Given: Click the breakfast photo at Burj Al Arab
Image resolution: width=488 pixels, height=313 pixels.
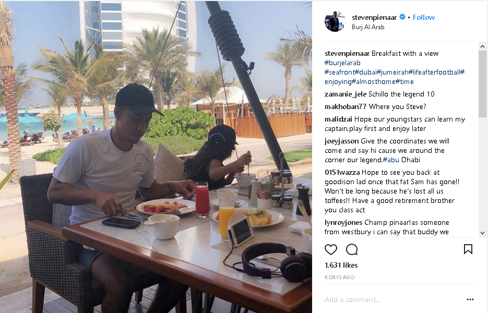Looking at the screenshot, I should tap(156, 156).
